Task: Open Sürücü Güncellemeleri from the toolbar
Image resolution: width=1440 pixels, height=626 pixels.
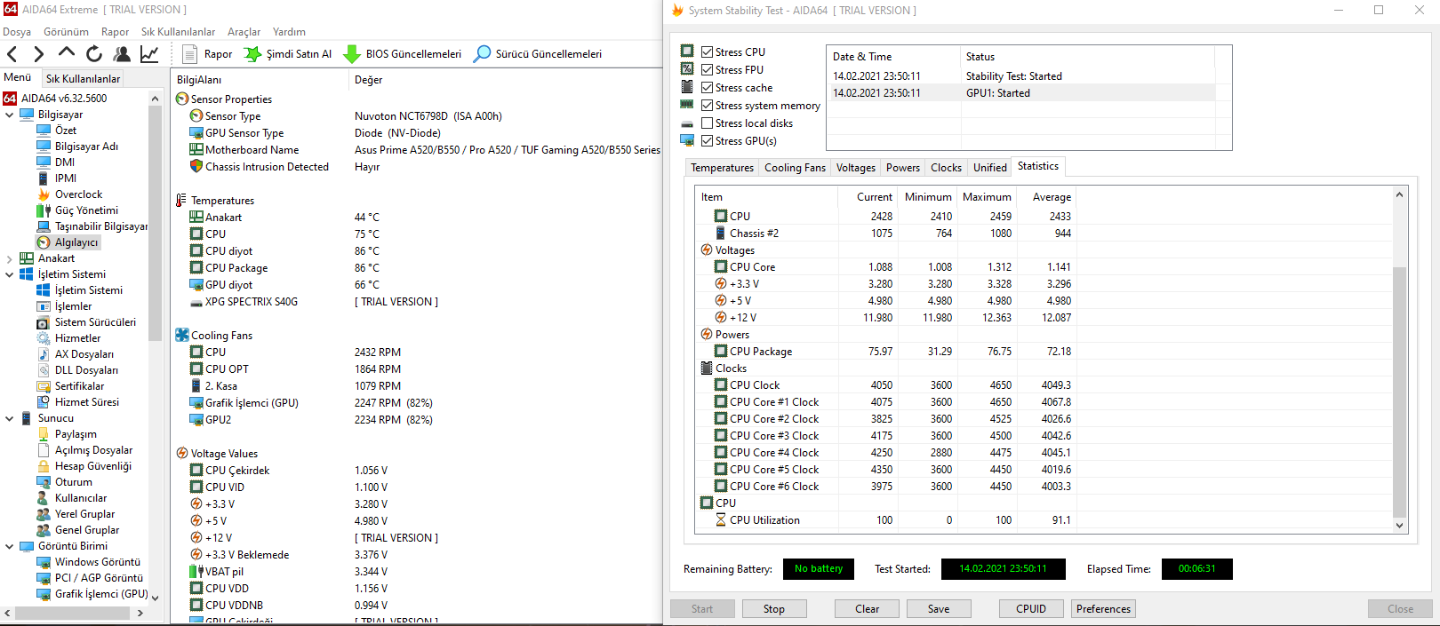Action: (538, 54)
